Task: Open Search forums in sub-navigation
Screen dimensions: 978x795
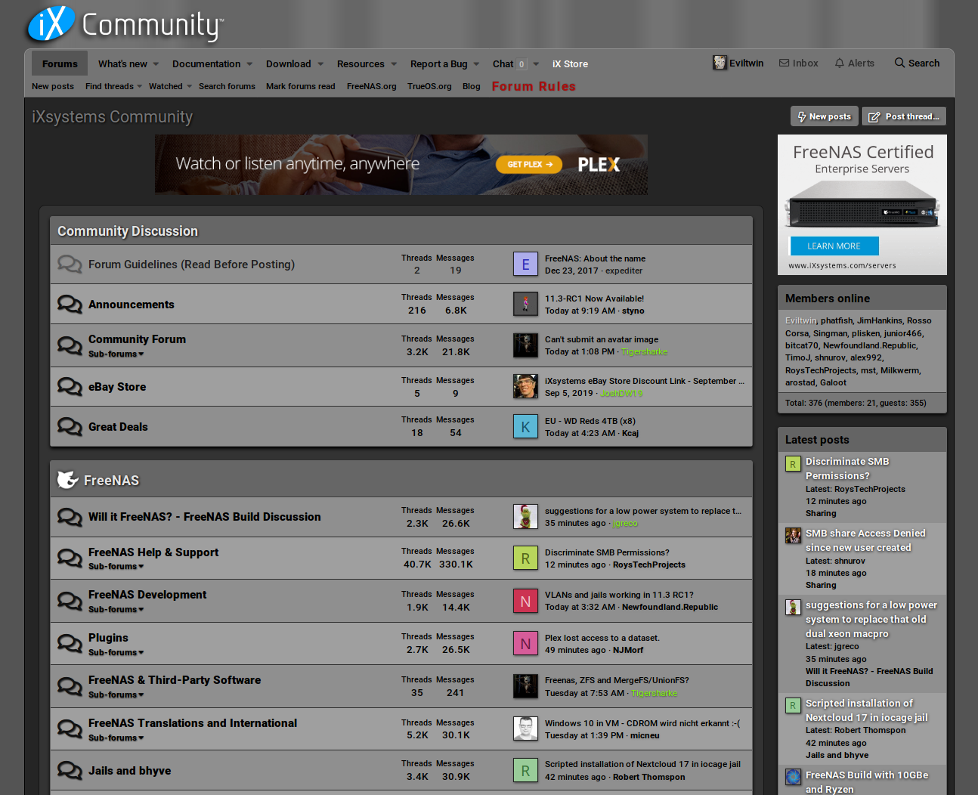Action: 227,86
